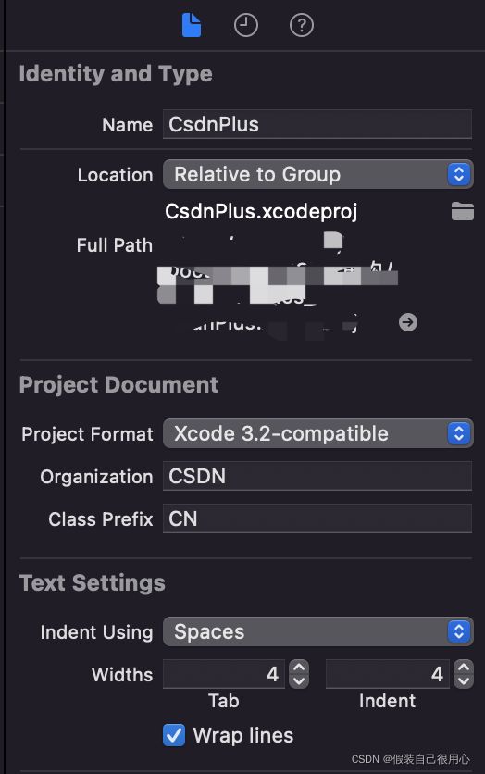Decrease the Indent width stepper
The height and width of the screenshot is (774, 485).
tap(464, 681)
